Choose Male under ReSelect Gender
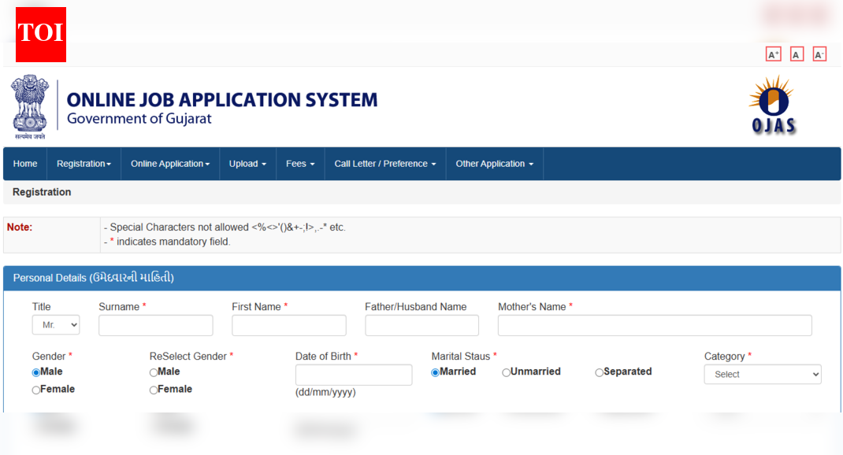Screen dimensions: 843x455 154,372
